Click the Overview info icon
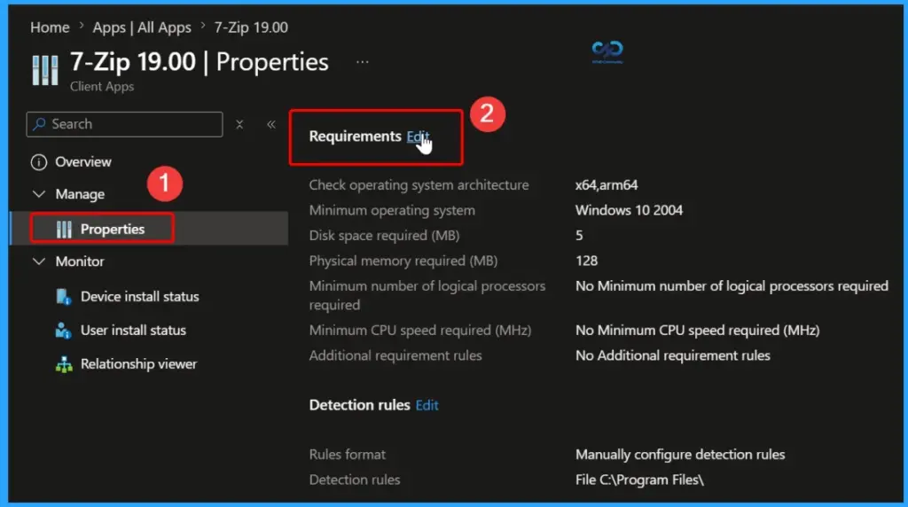The image size is (908, 507). 39,162
